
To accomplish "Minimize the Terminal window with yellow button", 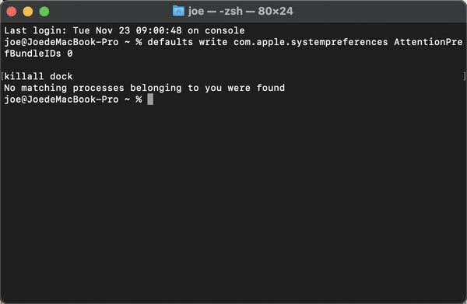I will coord(28,12).
